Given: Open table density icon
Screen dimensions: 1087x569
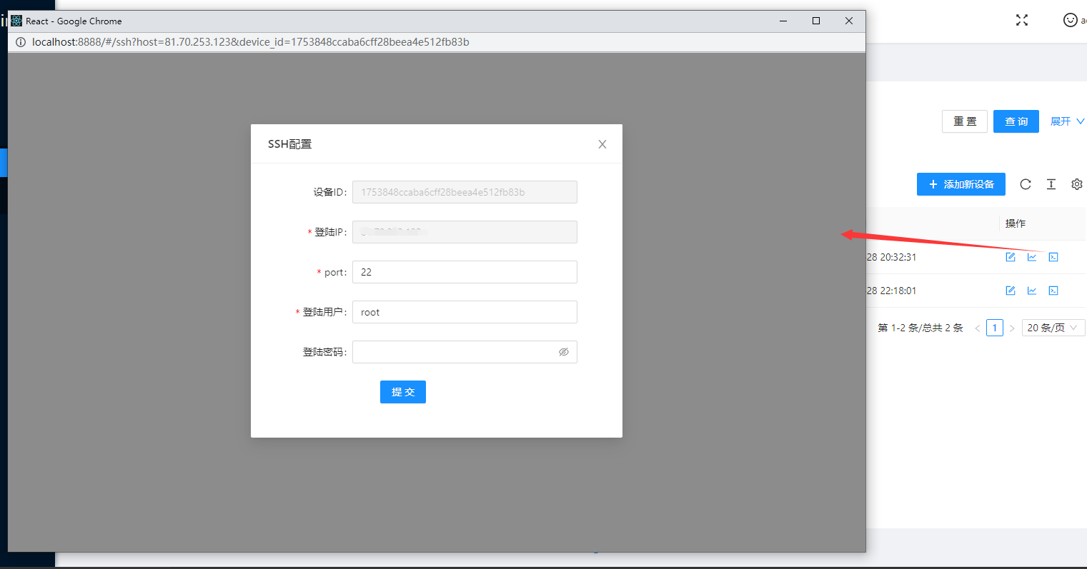Looking at the screenshot, I should [1051, 184].
